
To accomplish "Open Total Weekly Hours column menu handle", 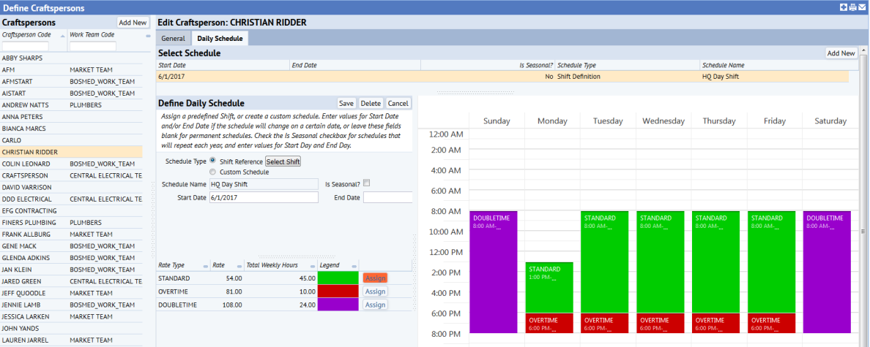I will (313, 266).
